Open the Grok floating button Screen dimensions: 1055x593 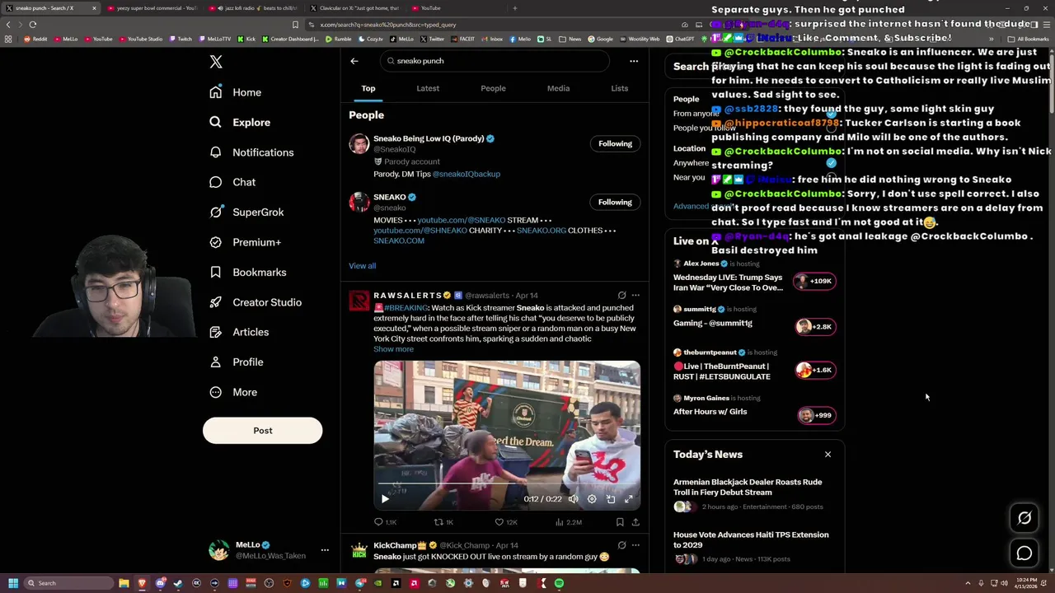(x=1025, y=518)
